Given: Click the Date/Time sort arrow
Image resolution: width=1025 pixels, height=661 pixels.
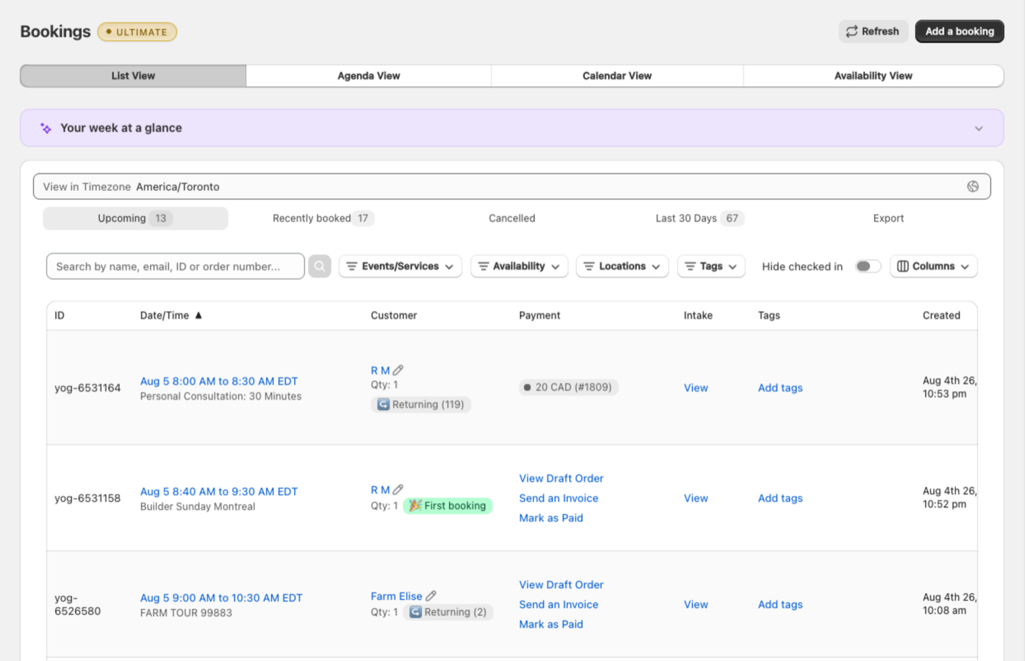Looking at the screenshot, I should pos(199,315).
